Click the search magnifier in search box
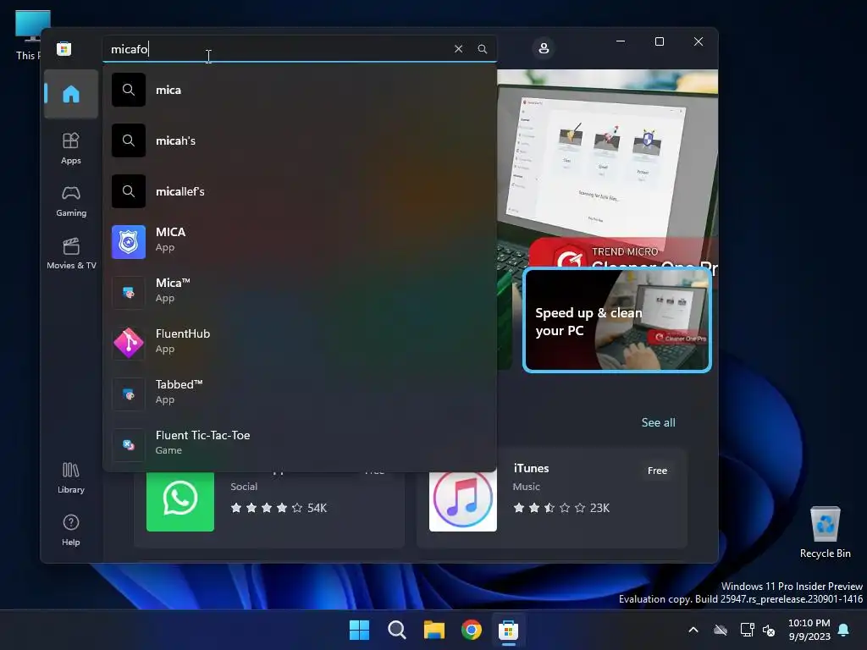The image size is (867, 650). click(482, 48)
